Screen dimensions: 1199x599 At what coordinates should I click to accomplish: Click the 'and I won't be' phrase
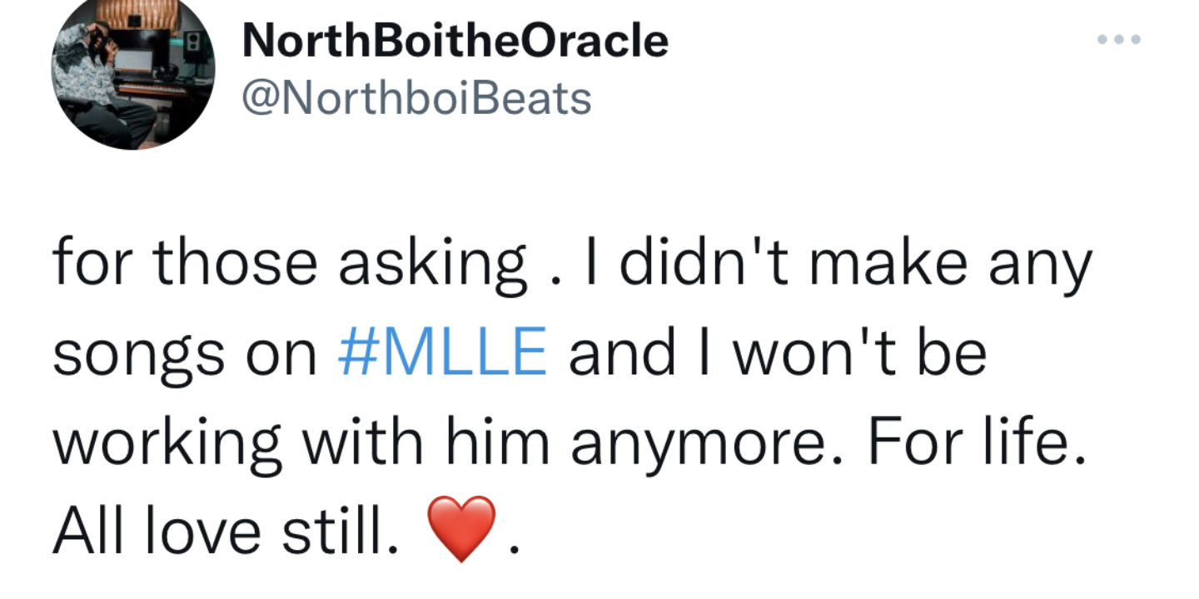(x=778, y=352)
